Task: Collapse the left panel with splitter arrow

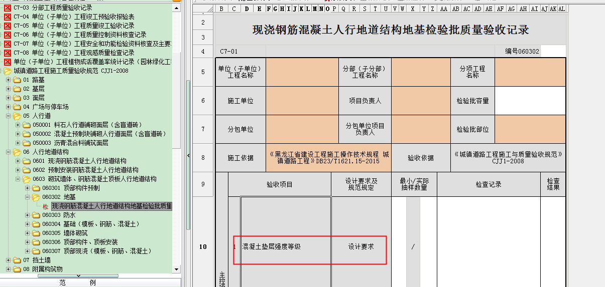Action: pyautogui.click(x=188, y=156)
